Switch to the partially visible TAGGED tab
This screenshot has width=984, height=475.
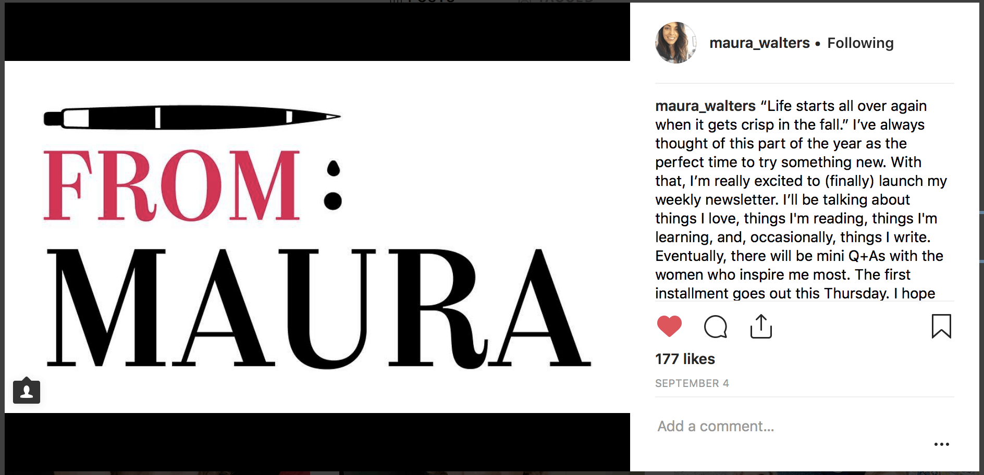tap(556, 2)
